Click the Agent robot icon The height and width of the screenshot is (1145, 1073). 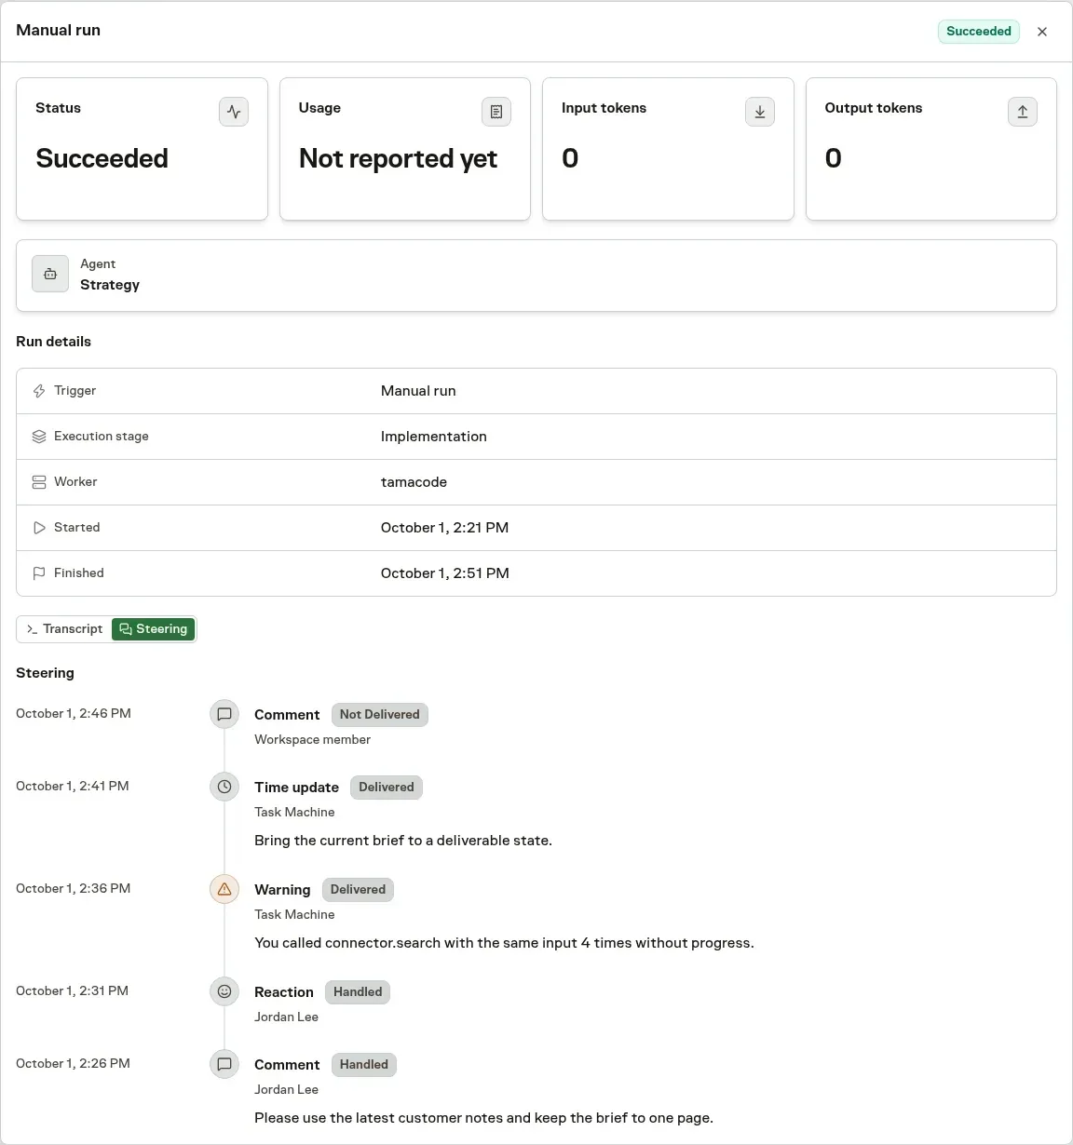coord(50,274)
